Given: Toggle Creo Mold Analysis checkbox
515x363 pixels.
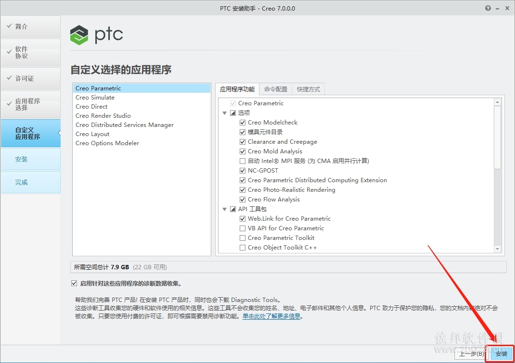Looking at the screenshot, I should [243, 151].
